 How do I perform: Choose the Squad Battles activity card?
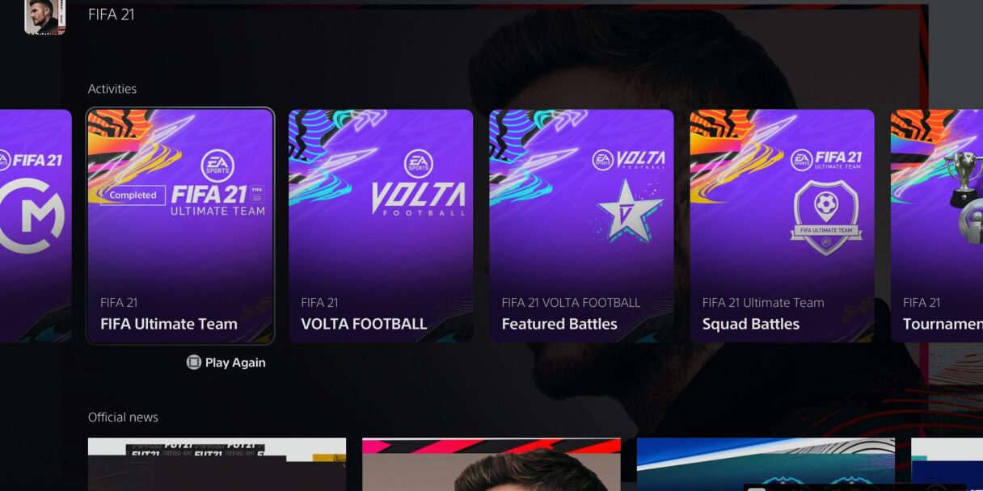[x=782, y=226]
